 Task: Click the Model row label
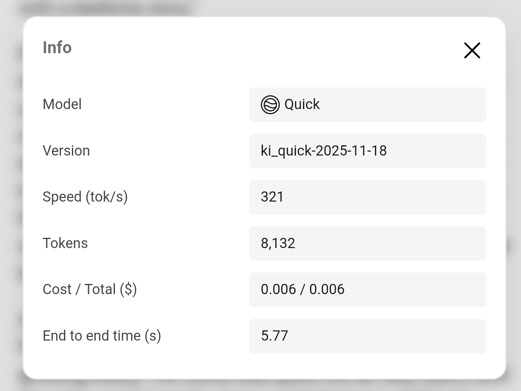tap(62, 104)
